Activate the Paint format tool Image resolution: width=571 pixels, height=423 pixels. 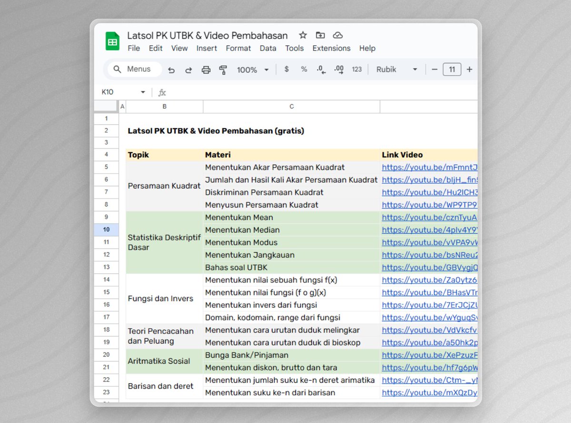click(x=223, y=70)
